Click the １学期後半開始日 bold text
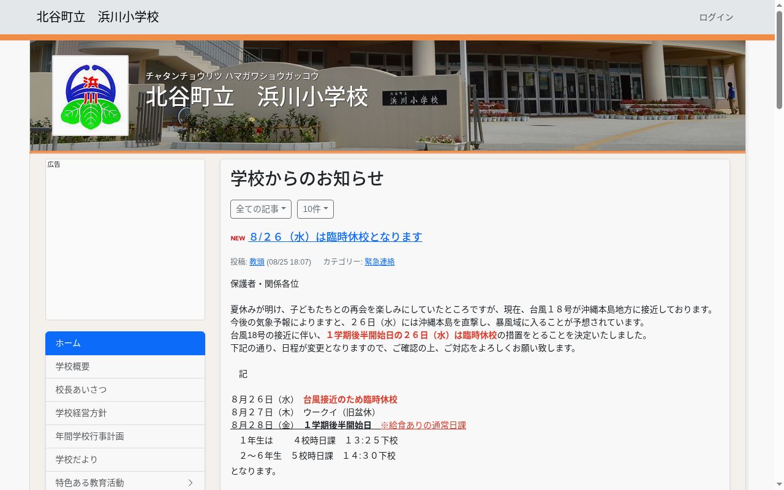This screenshot has width=784, height=490. click(338, 425)
